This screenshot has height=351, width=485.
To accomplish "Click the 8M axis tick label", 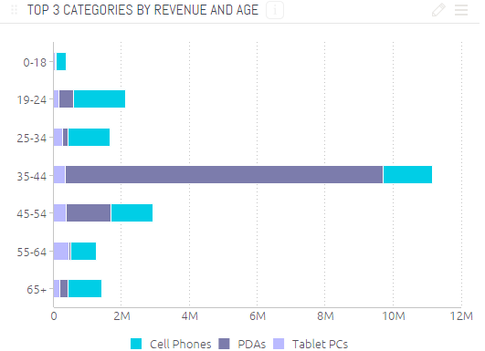I will coord(325,315).
